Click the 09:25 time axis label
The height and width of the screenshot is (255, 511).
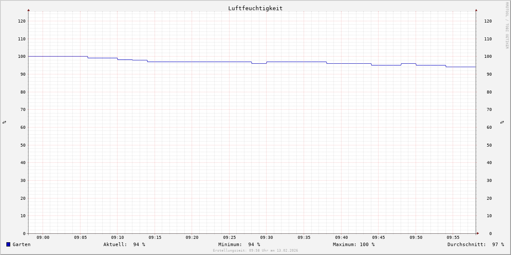click(230, 238)
